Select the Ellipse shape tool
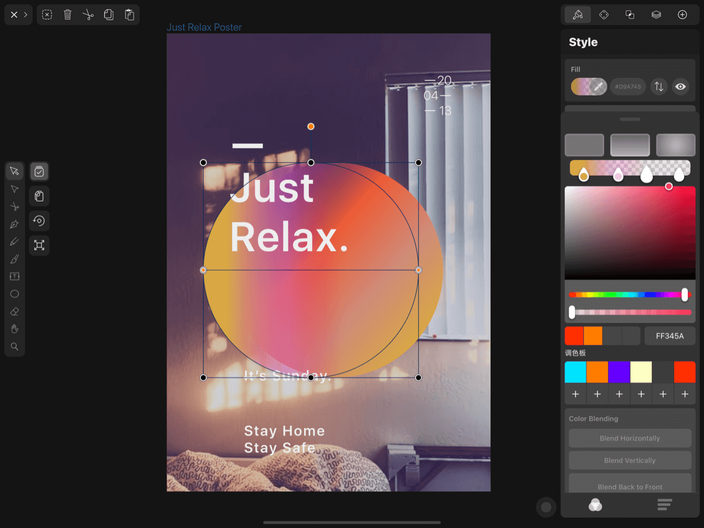This screenshot has height=528, width=704. (14, 294)
